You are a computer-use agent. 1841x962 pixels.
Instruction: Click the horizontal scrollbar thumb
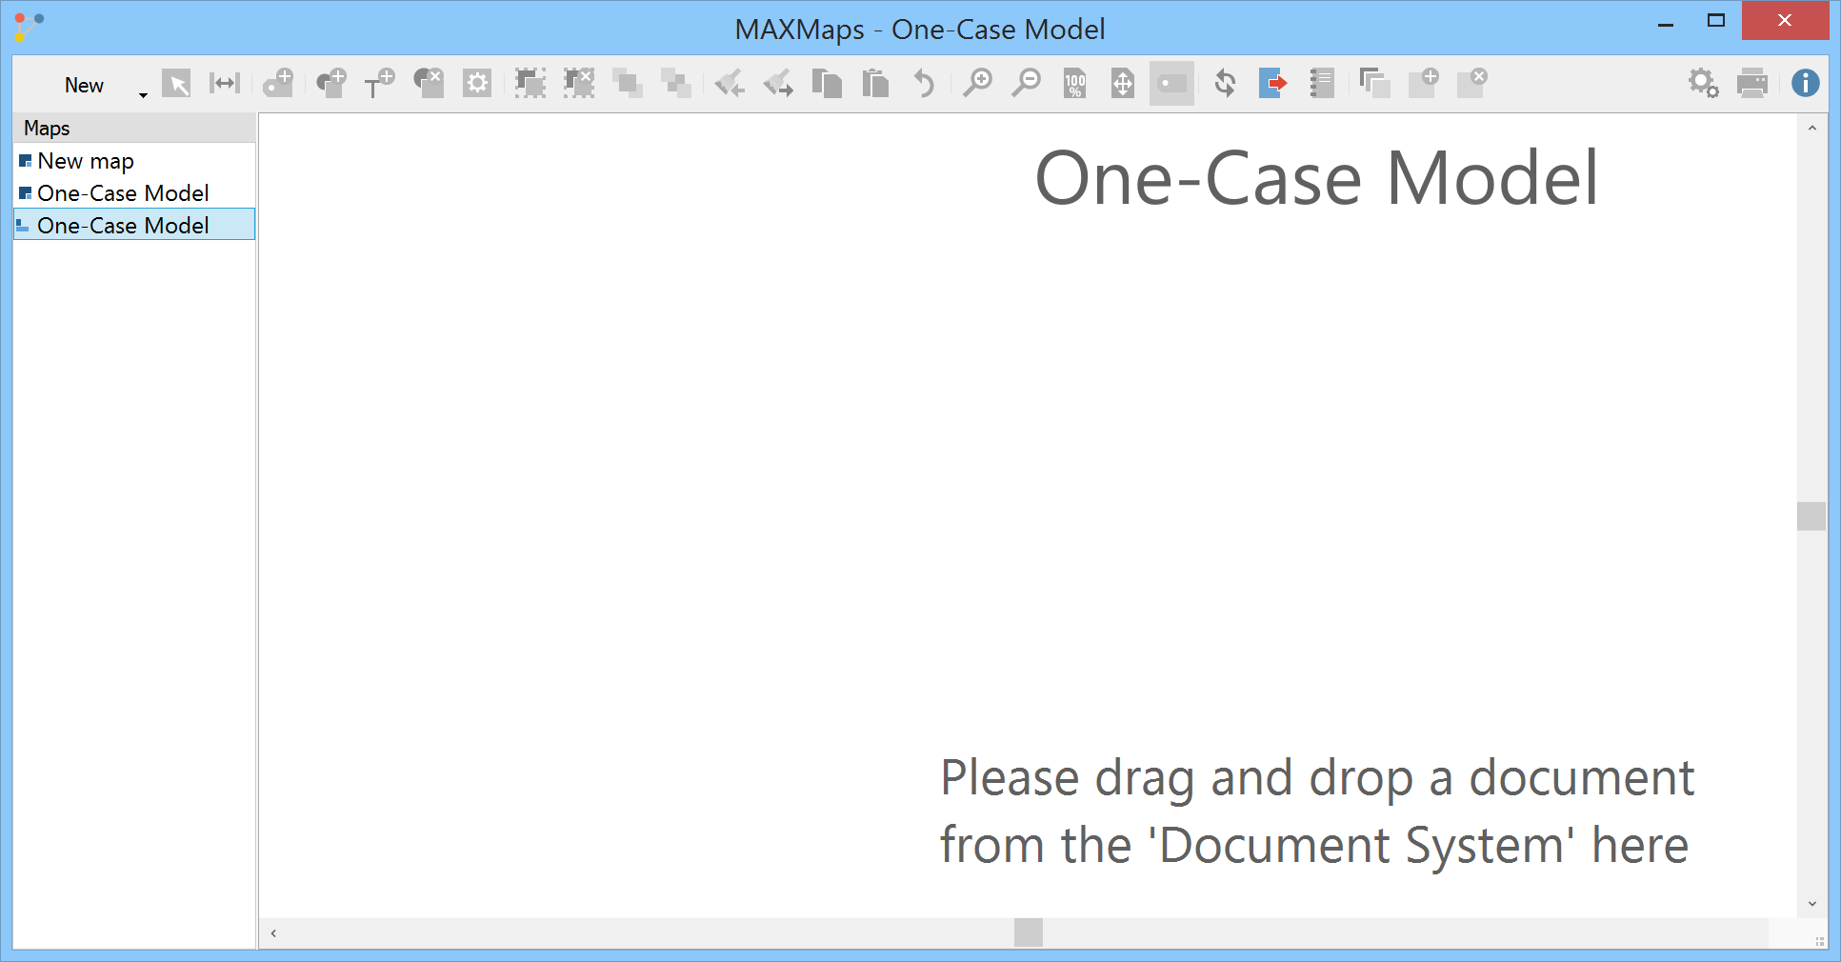pyautogui.click(x=1029, y=932)
